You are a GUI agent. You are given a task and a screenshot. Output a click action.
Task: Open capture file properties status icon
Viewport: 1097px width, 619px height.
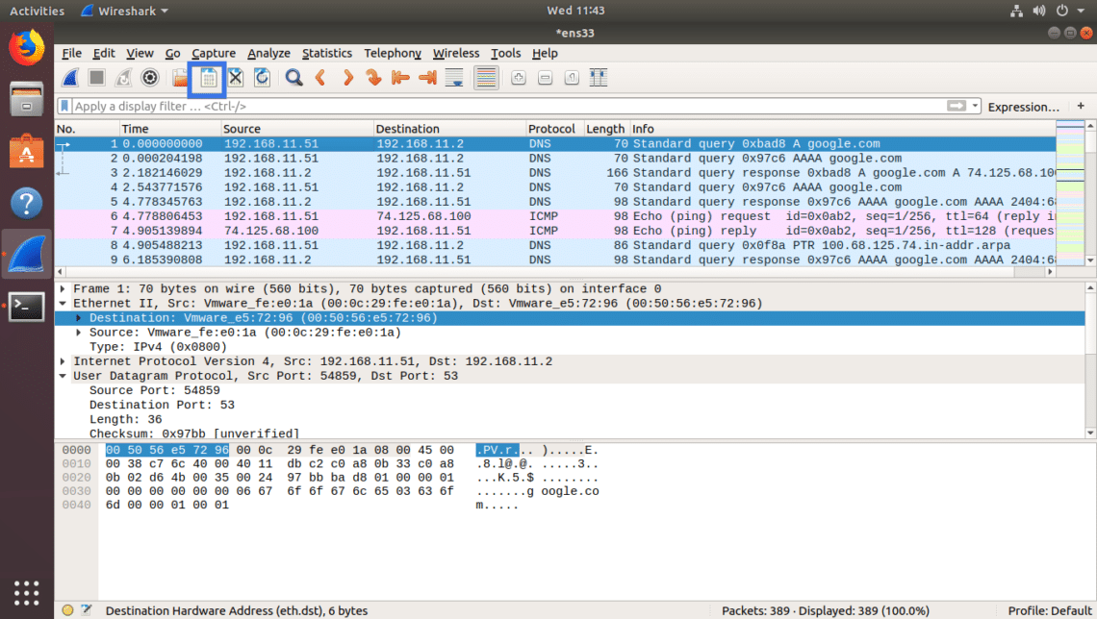tap(86, 610)
